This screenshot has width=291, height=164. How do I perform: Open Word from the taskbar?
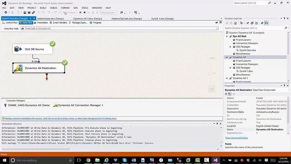[134, 160]
